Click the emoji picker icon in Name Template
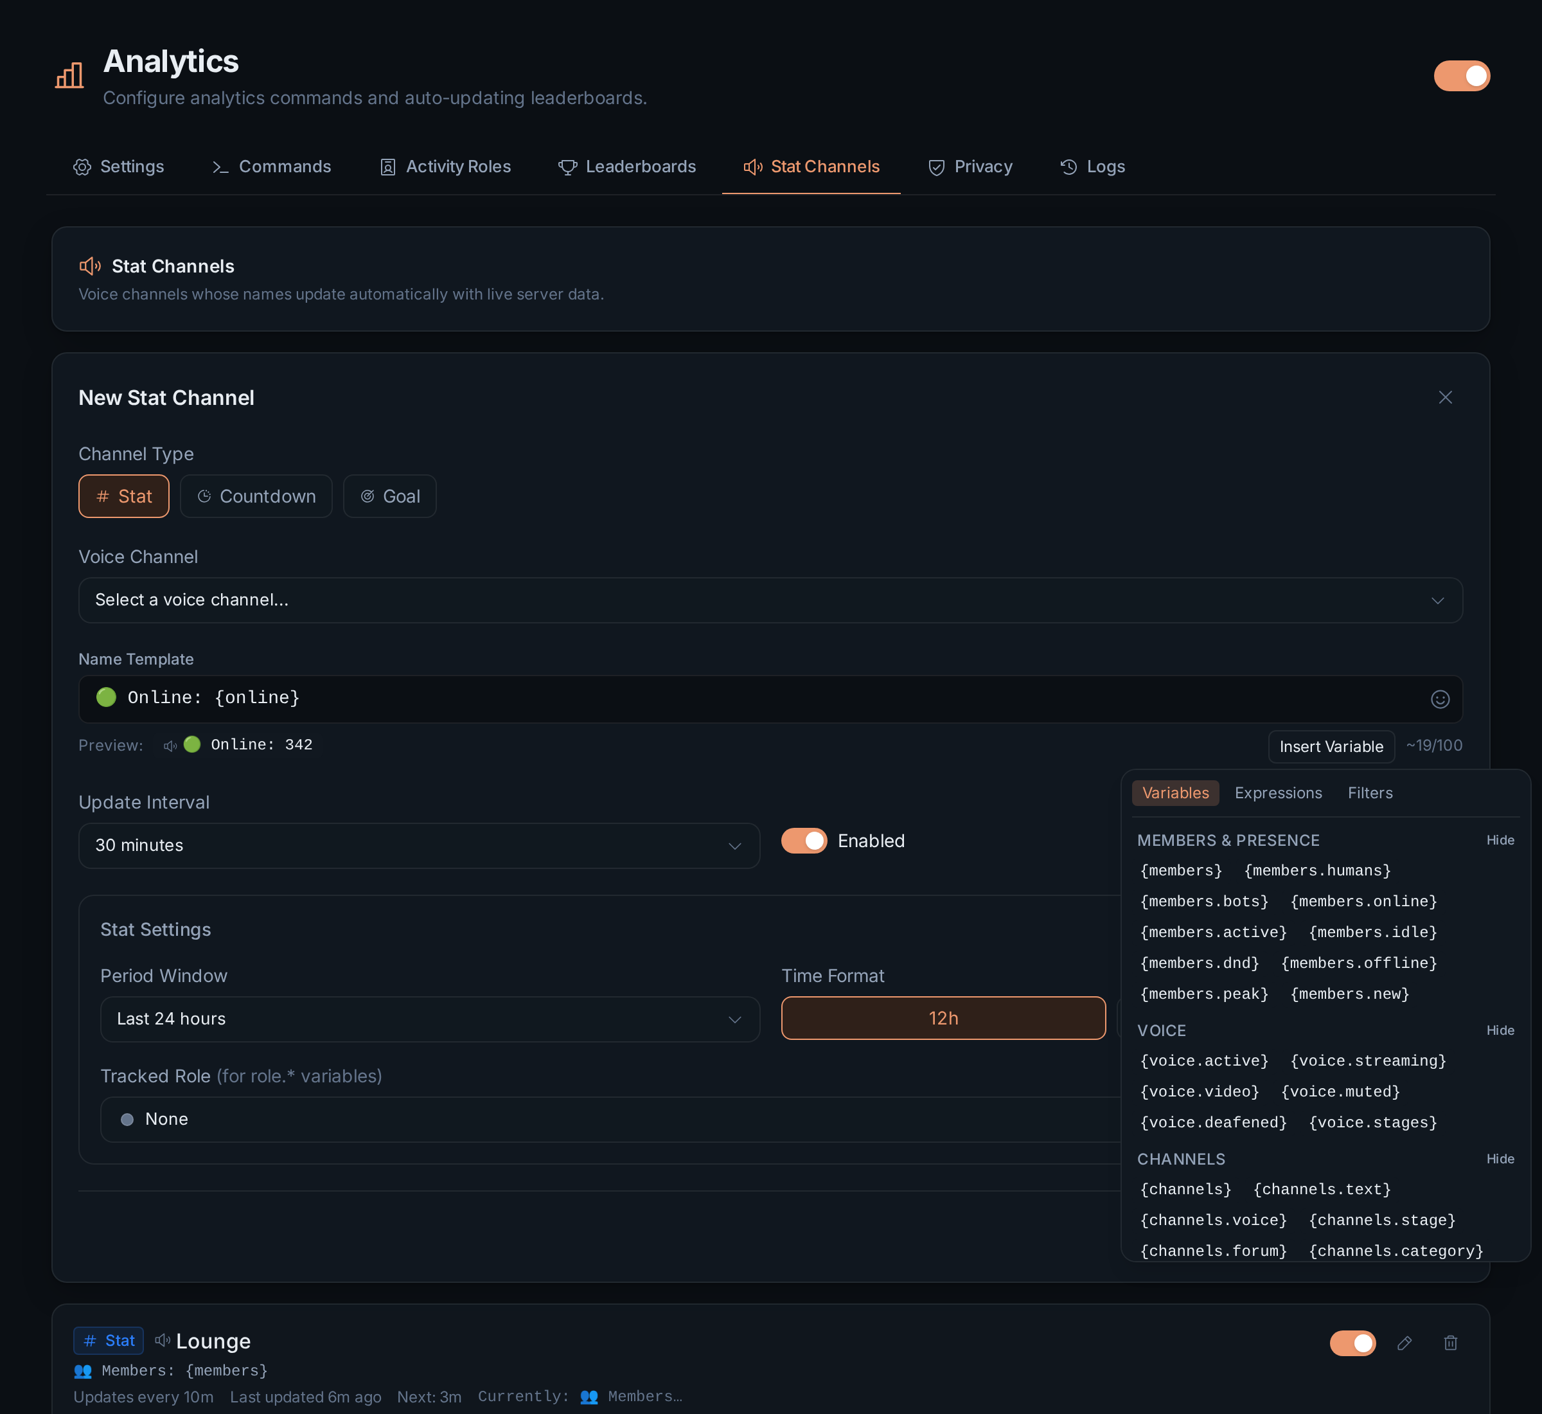Viewport: 1542px width, 1414px height. pos(1439,699)
